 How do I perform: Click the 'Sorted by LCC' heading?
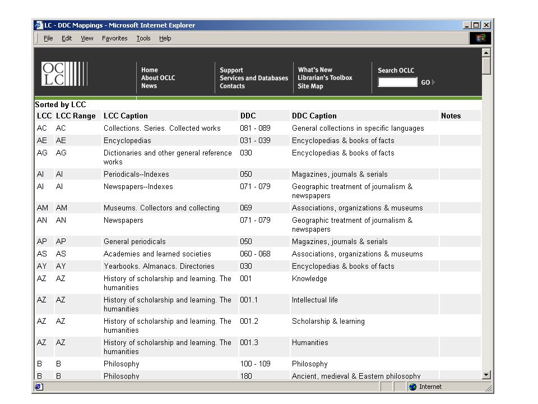click(61, 104)
